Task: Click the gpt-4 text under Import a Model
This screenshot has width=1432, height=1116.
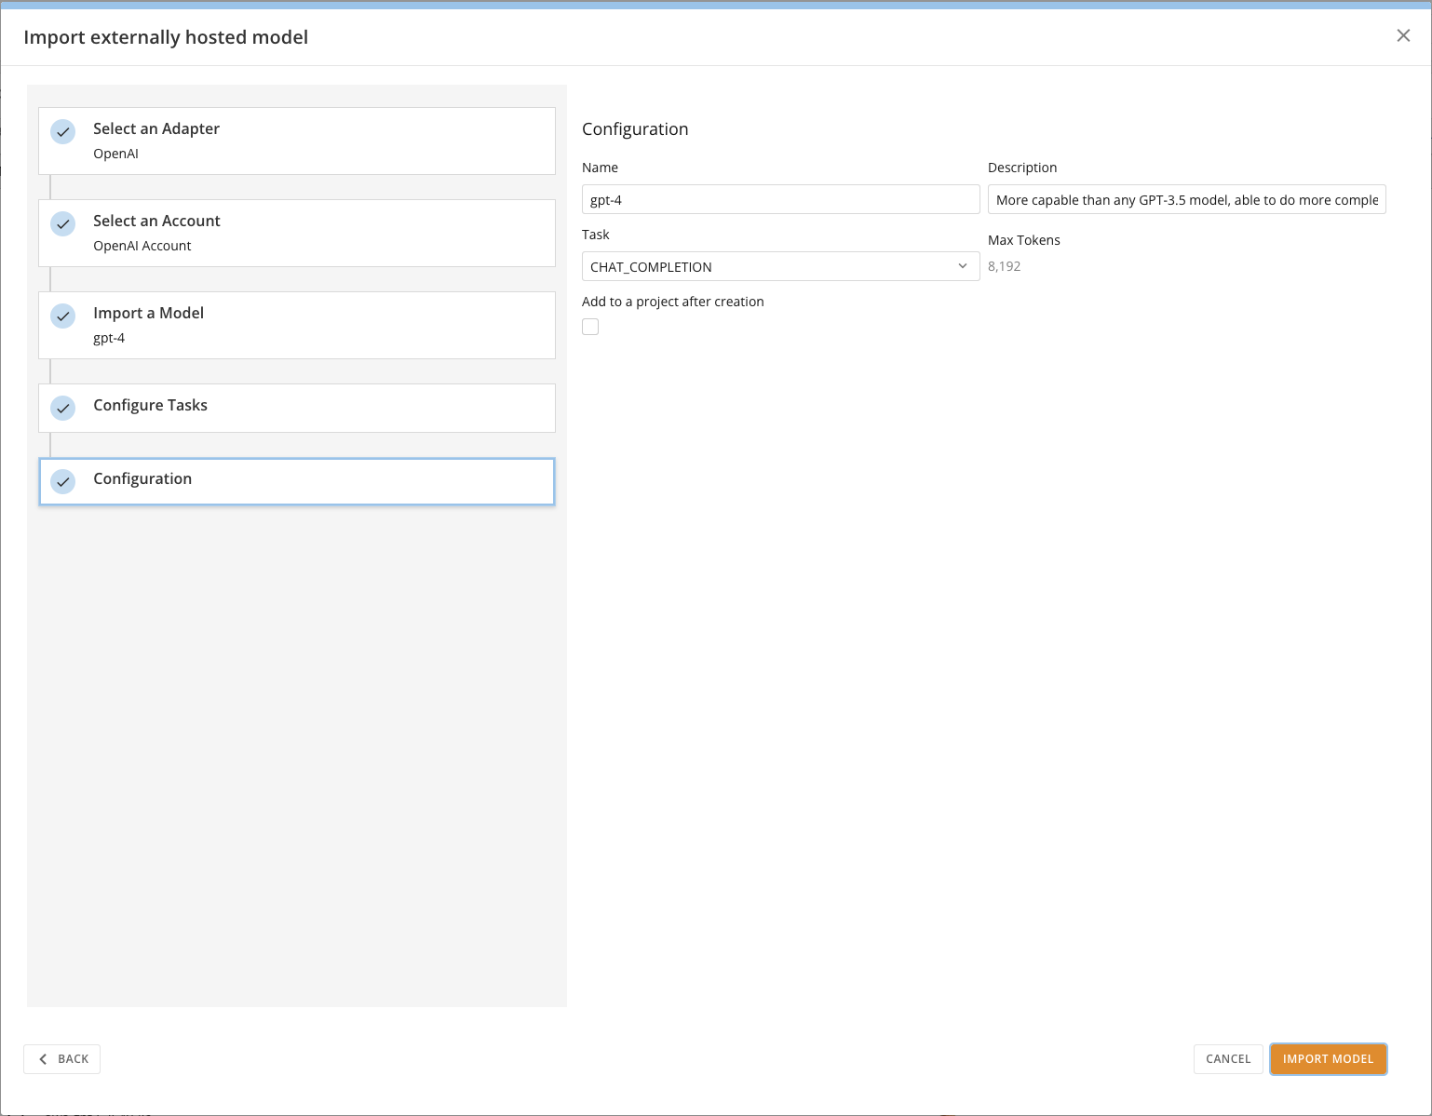Action: pos(109,338)
